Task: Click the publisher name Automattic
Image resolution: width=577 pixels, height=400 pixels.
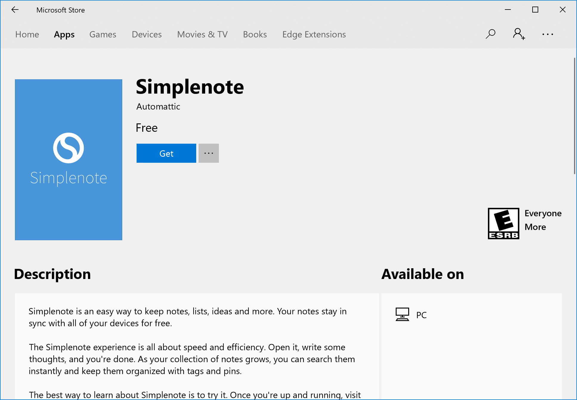Action: point(158,106)
